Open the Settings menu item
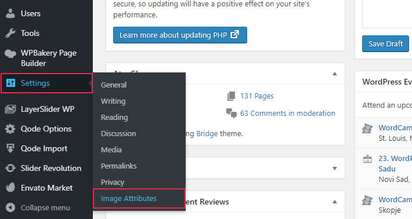Viewport: 412px width, 219px height. [46, 83]
